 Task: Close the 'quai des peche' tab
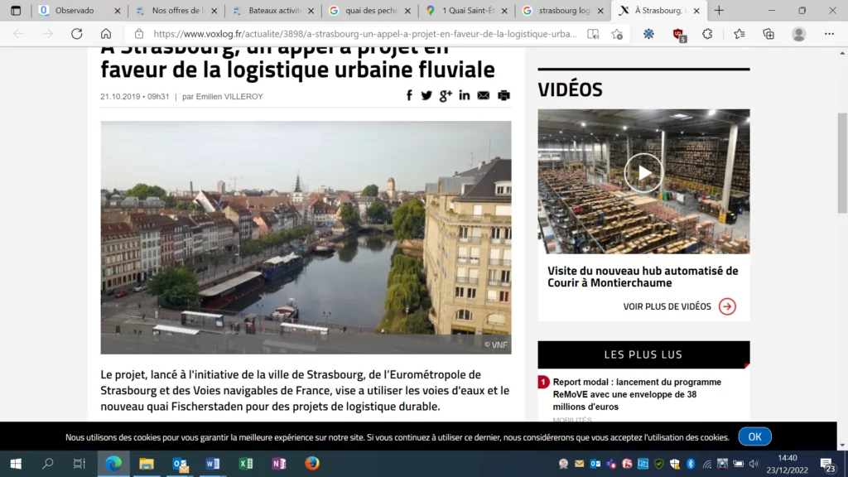tap(407, 11)
